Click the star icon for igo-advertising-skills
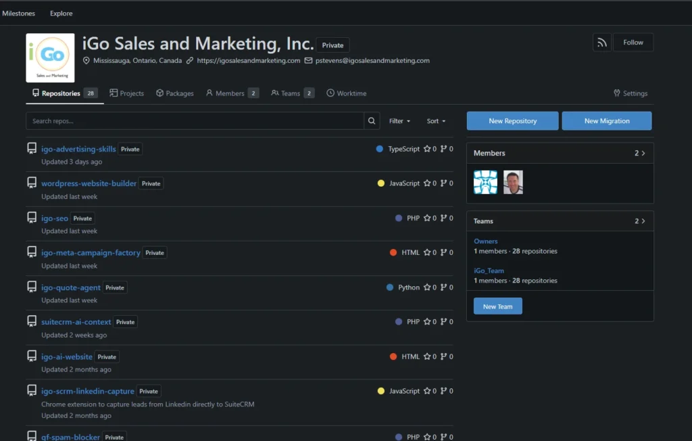Screen dimensions: 692x441 click(427, 149)
